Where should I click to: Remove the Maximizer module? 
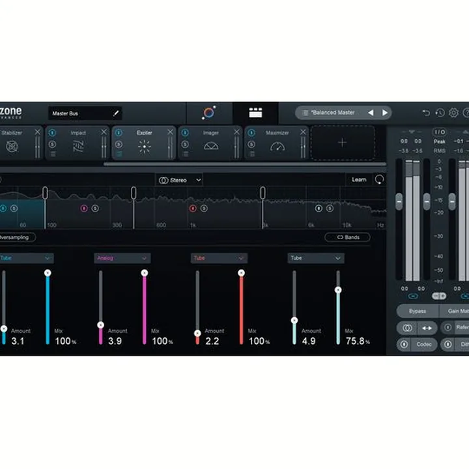(303, 132)
